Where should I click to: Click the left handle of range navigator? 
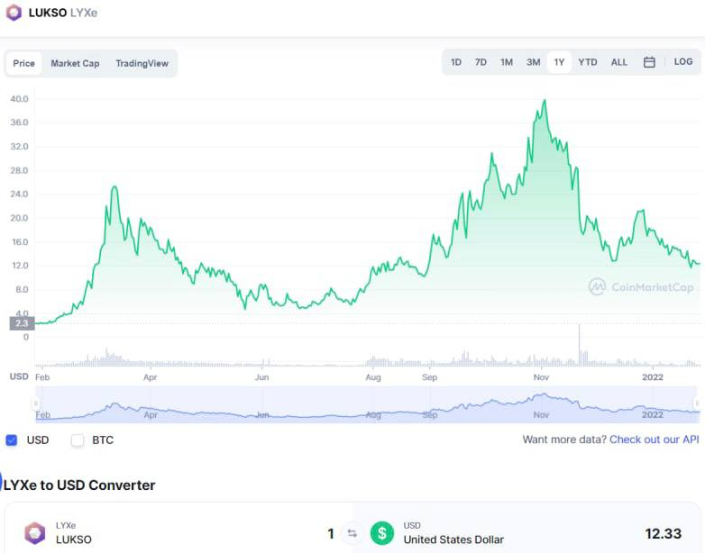click(36, 403)
